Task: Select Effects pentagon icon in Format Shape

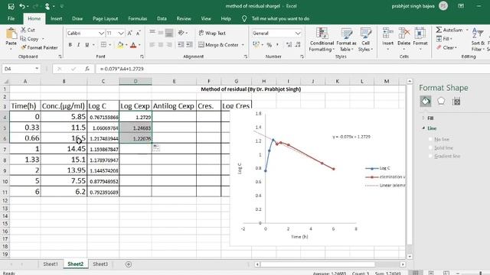Action: [x=441, y=102]
